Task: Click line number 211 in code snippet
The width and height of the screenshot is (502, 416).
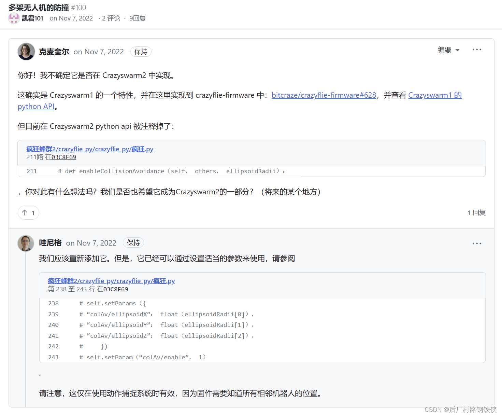Action: pyautogui.click(x=32, y=171)
